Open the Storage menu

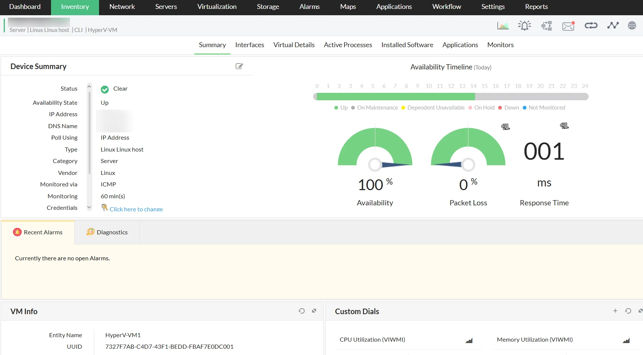pos(268,7)
